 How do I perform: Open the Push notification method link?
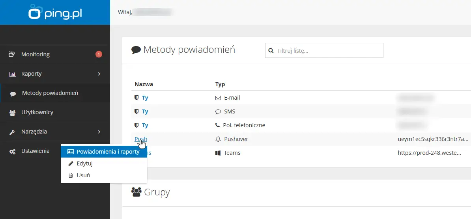140,139
